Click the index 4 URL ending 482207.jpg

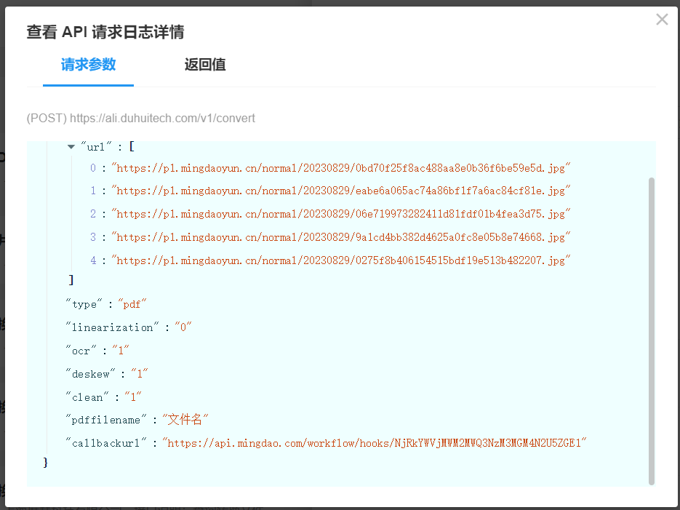340,261
